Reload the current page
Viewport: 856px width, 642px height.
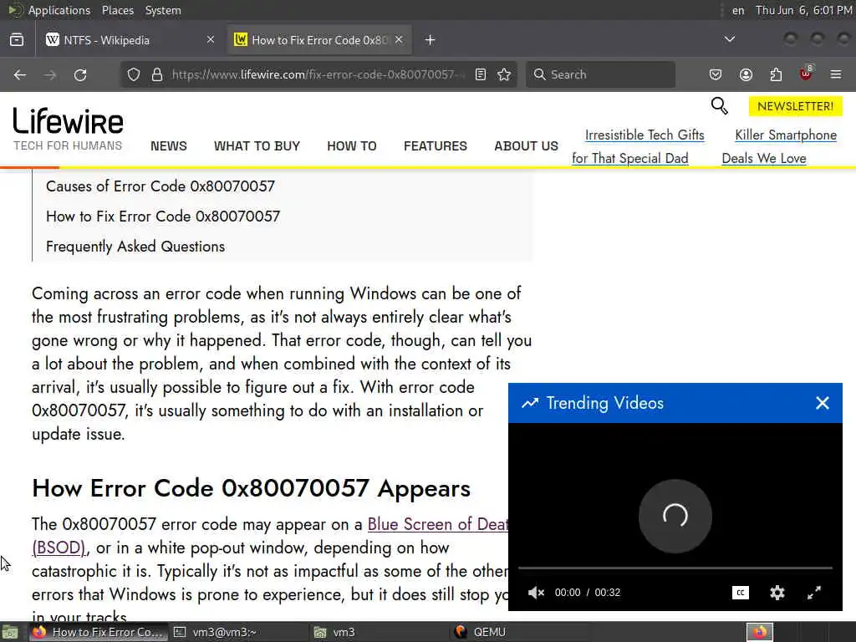[80, 74]
